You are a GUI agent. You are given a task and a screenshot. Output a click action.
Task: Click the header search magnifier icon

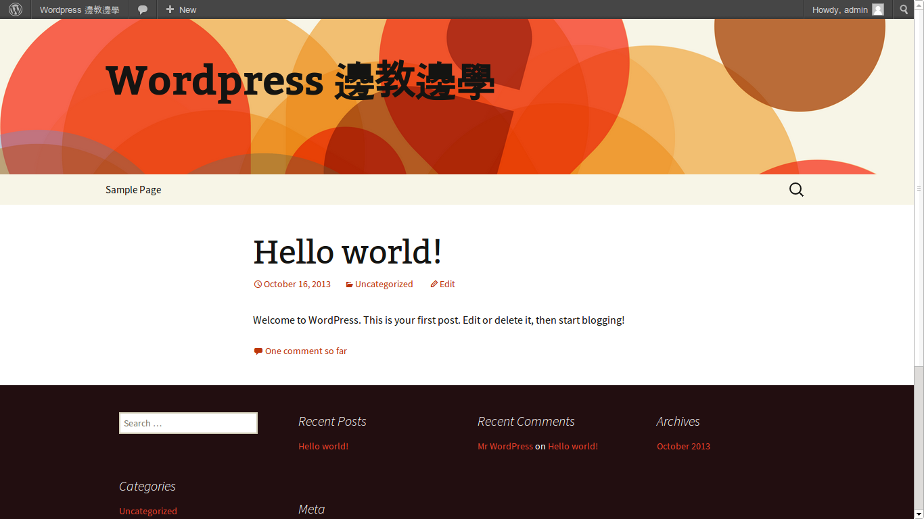click(x=797, y=190)
